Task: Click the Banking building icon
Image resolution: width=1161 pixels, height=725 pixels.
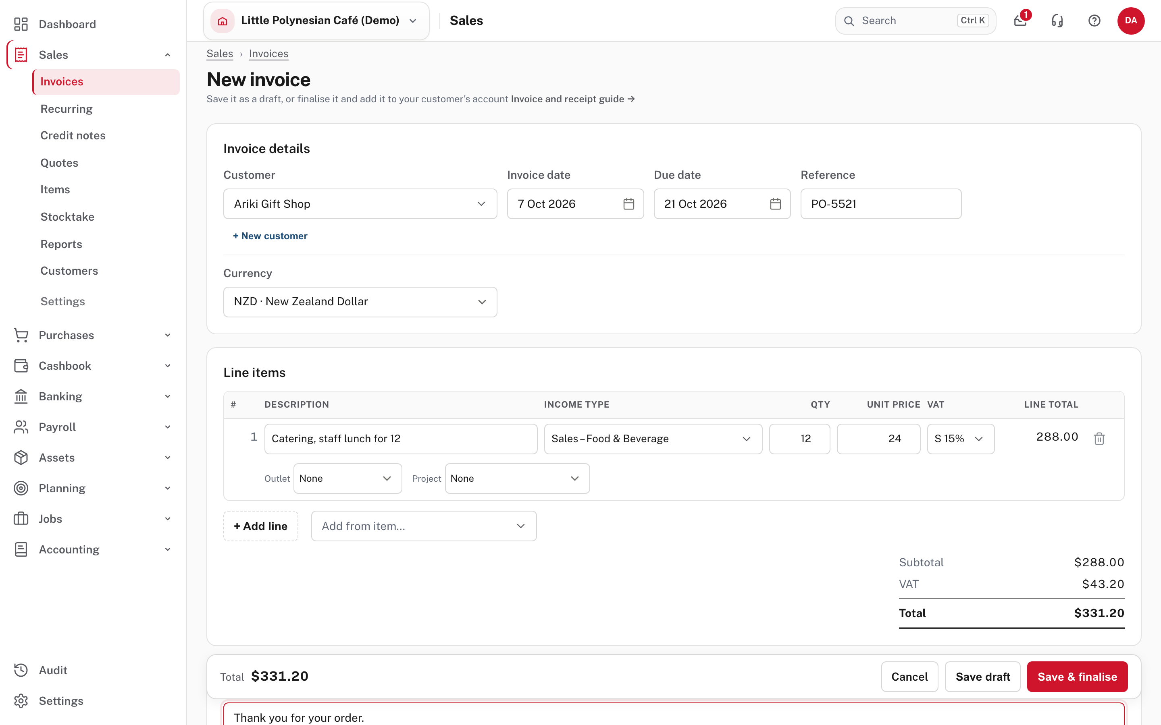Action: pos(21,397)
